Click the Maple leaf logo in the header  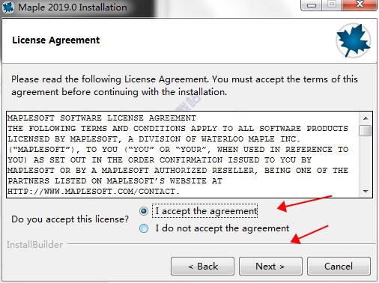(354, 40)
